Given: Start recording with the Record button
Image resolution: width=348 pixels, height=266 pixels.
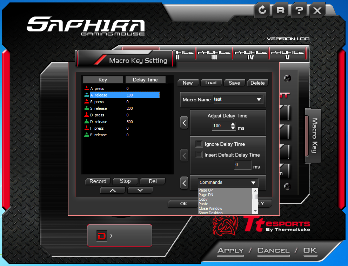Looking at the screenshot, I should pyautogui.click(x=98, y=181).
